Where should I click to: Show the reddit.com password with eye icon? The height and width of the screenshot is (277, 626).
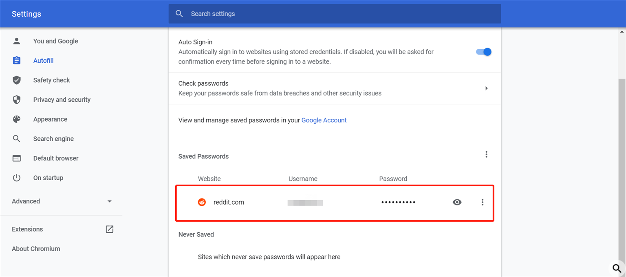coord(457,202)
